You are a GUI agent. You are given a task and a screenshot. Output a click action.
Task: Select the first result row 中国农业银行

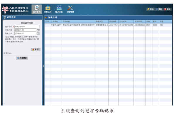click(x=108, y=25)
